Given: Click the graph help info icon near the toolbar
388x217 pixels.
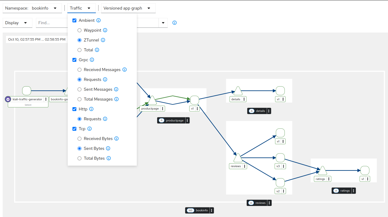Looking at the screenshot, I should (175, 23).
